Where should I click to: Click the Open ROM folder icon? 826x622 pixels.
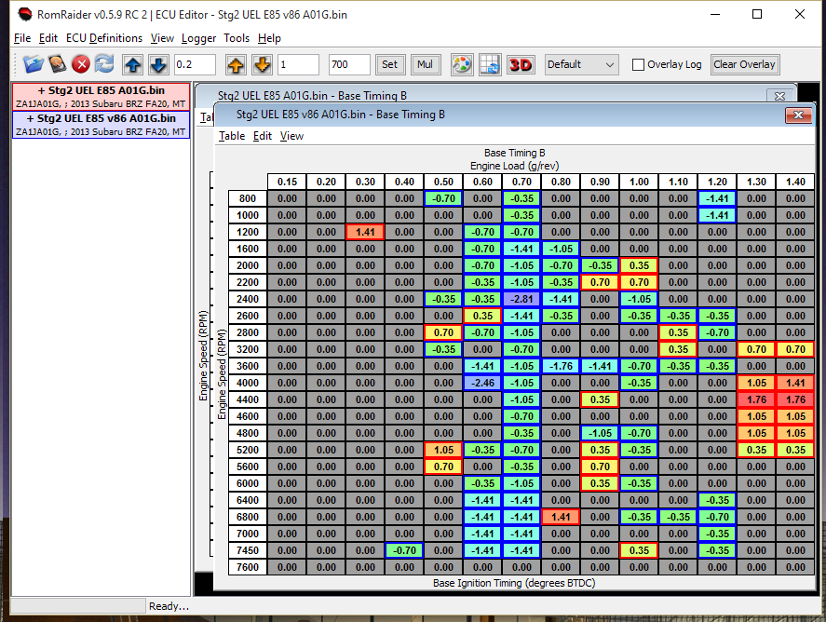[x=34, y=64]
